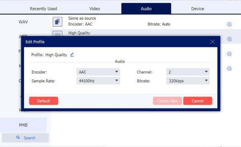Click the third settings gear icon
241x147 pixels.
click(x=229, y=54)
